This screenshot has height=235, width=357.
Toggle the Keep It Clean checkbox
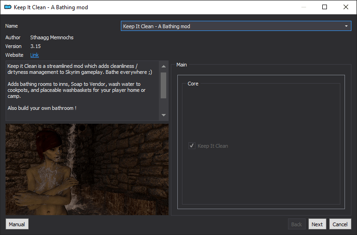192,145
